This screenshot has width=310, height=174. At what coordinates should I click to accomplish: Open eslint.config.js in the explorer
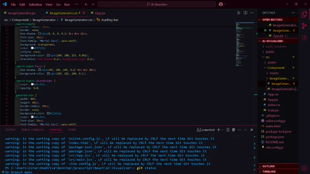pos(275,121)
